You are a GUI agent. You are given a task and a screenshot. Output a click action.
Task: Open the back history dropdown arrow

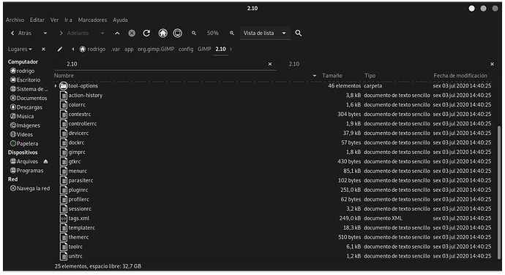pos(45,33)
